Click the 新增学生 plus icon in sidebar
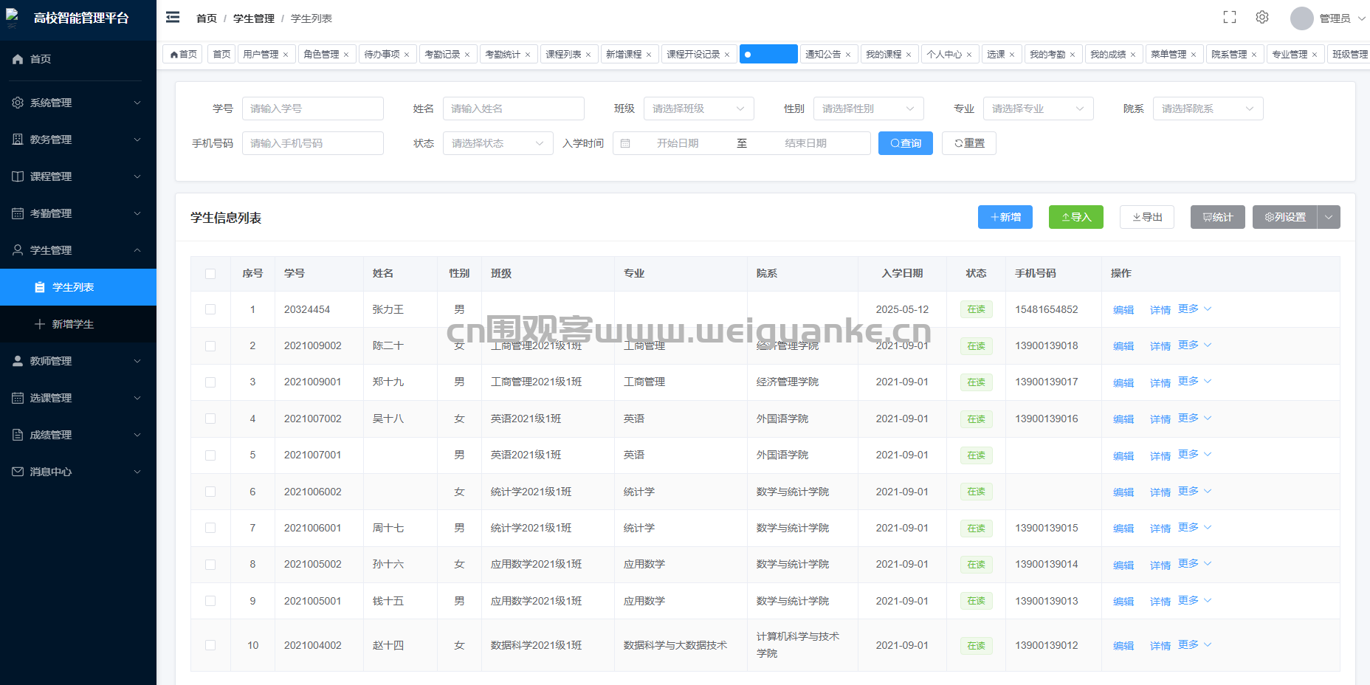Viewport: 1370px width, 685px height. [40, 324]
